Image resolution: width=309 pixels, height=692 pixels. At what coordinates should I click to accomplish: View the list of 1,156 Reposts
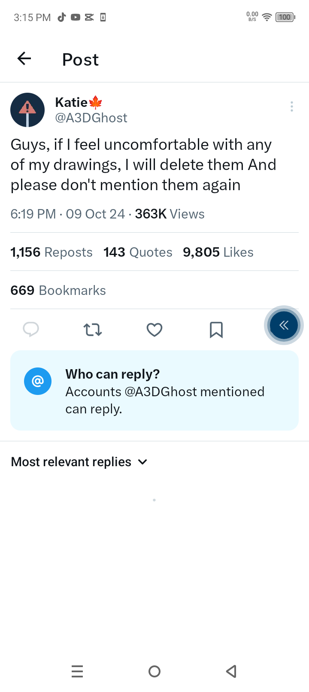coord(51,252)
